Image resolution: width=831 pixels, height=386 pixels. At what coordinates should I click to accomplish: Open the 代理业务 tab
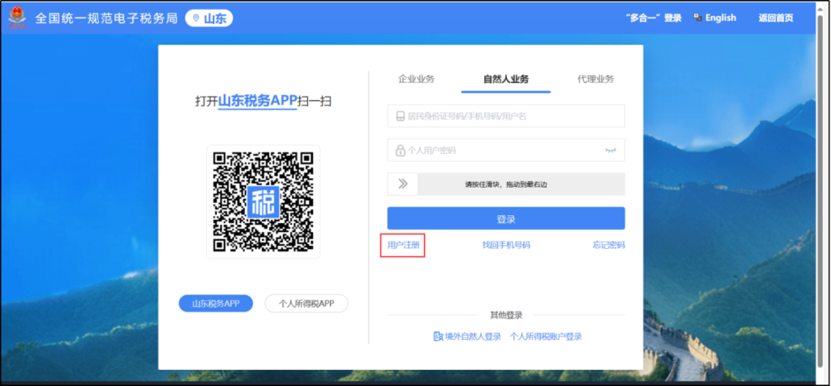point(596,79)
